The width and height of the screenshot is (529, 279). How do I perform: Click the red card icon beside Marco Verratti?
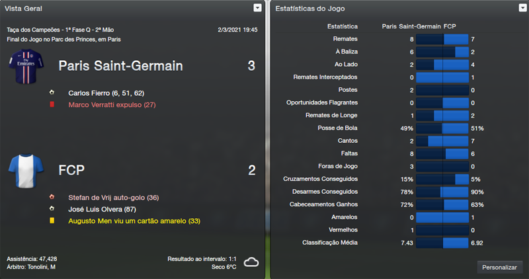pyautogui.click(x=52, y=104)
